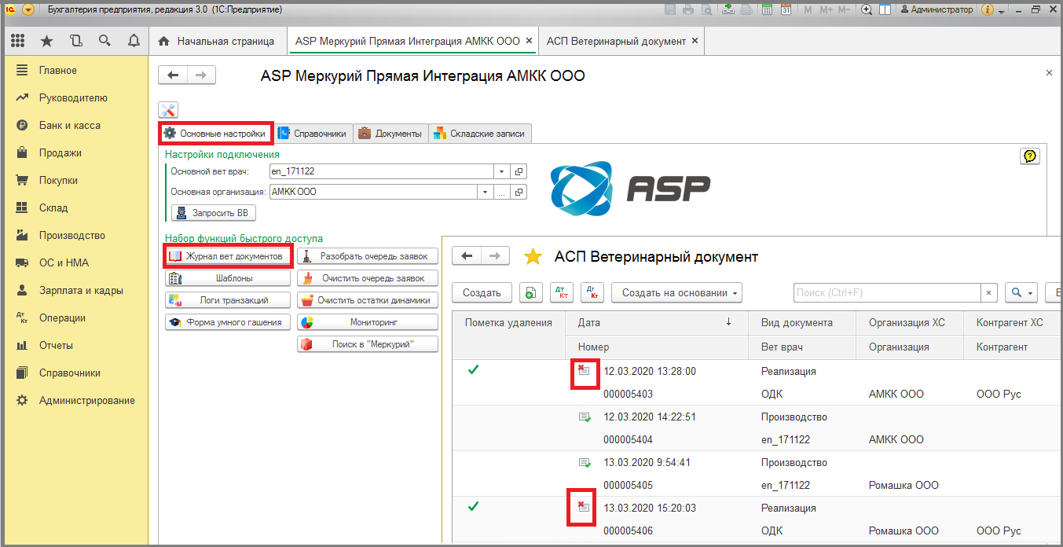Click Разобрать очередь заявок button

tap(368, 256)
